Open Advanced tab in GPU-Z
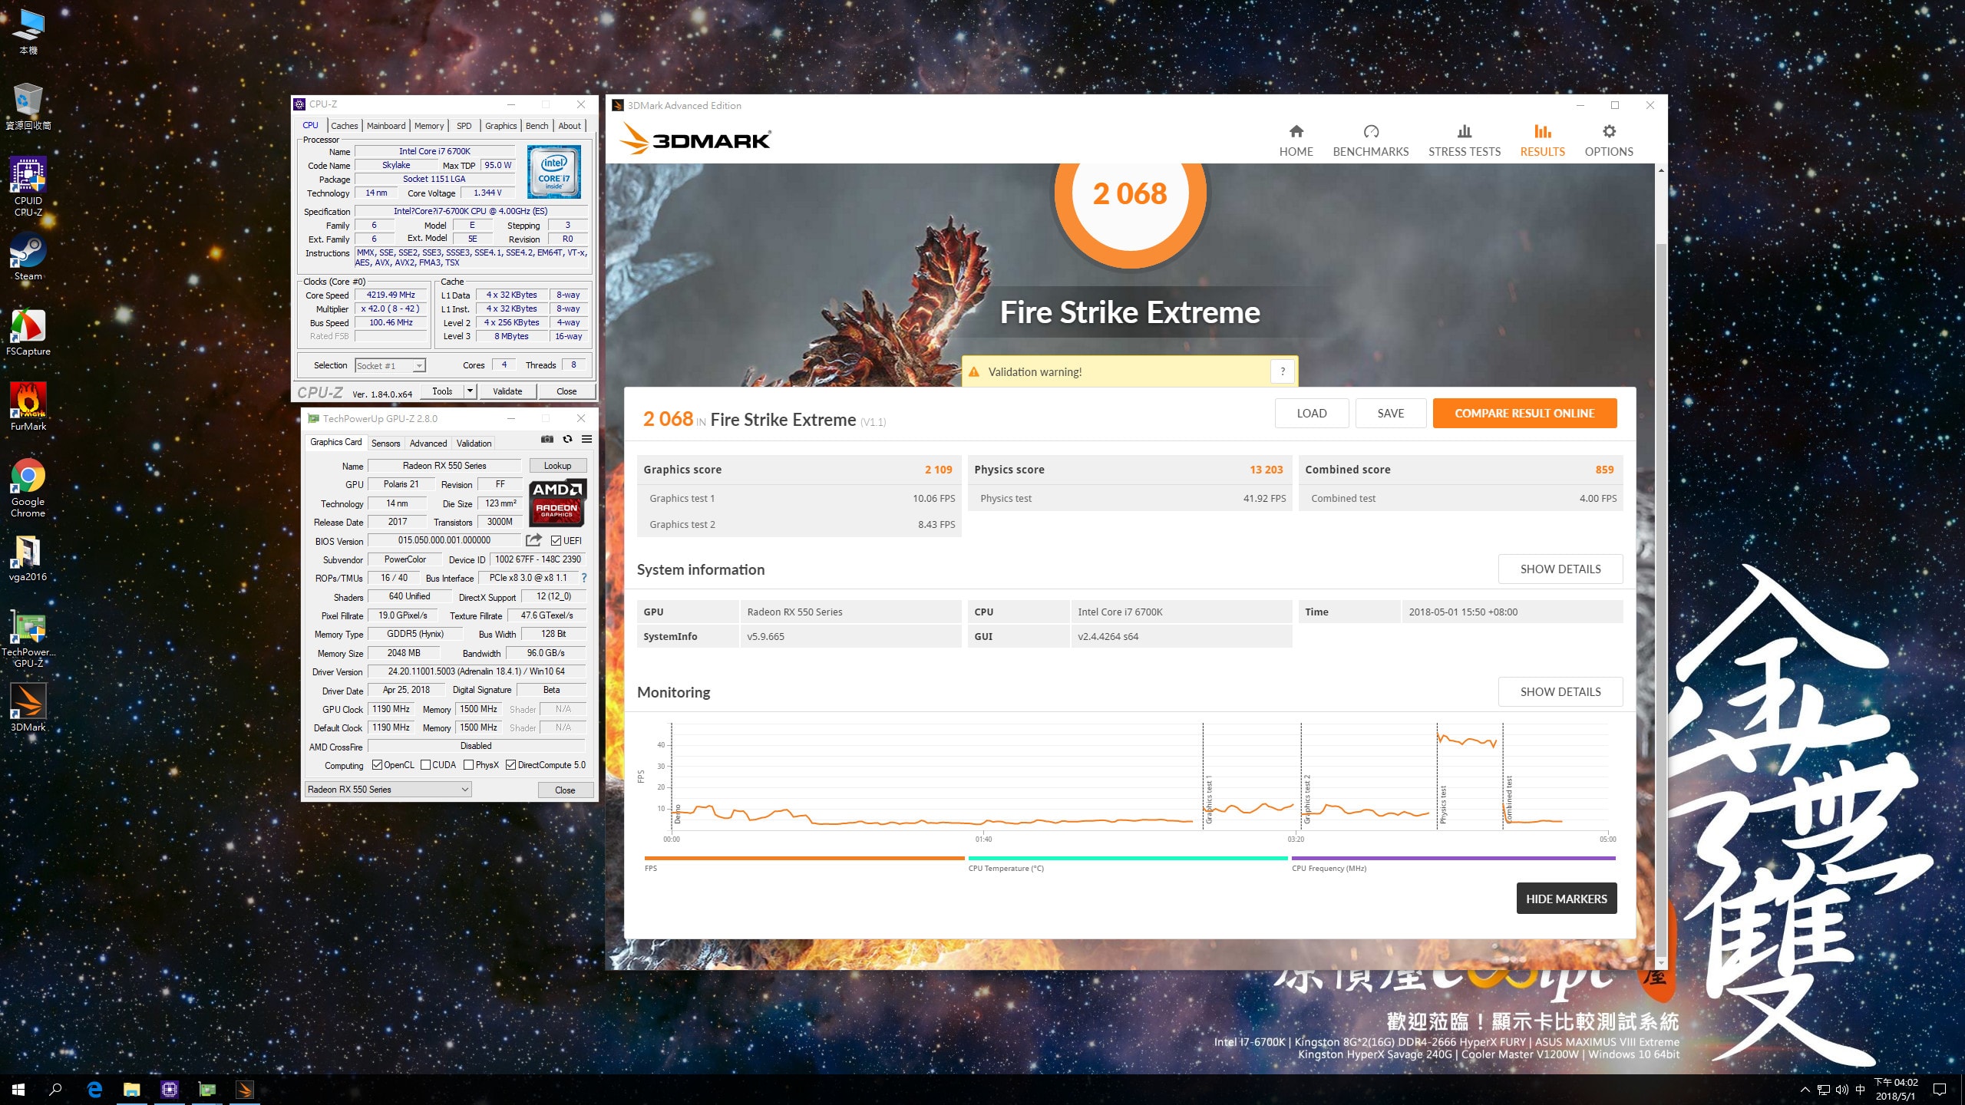Screen dimensions: 1965x1105 point(428,444)
